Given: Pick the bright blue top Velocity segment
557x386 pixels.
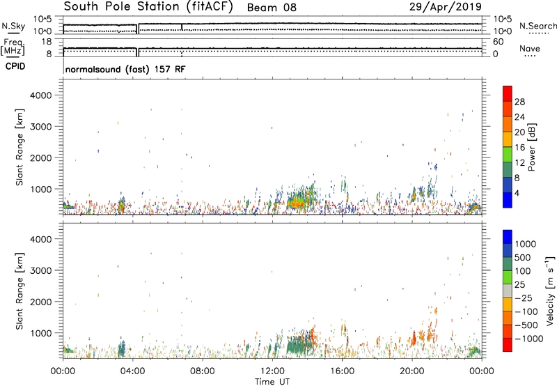Looking at the screenshot, I should point(508,237).
